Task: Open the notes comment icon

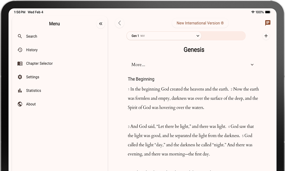Action: (x=268, y=23)
